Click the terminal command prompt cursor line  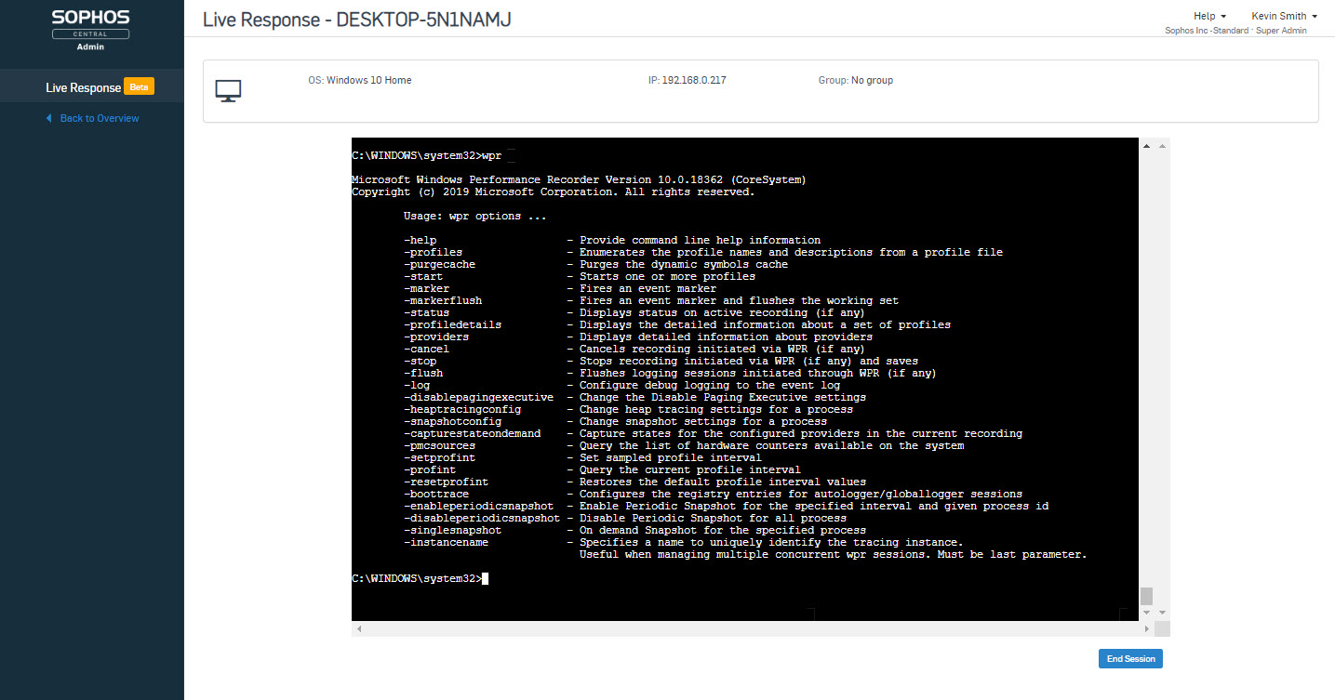pos(420,578)
